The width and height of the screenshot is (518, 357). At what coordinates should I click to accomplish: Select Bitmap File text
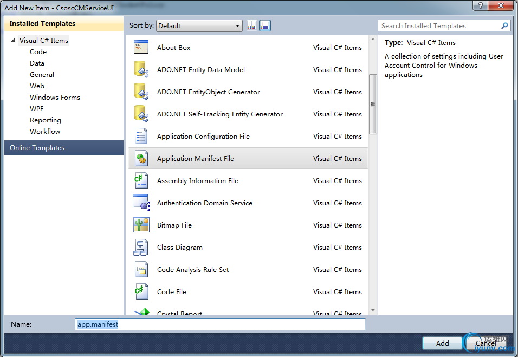click(174, 225)
